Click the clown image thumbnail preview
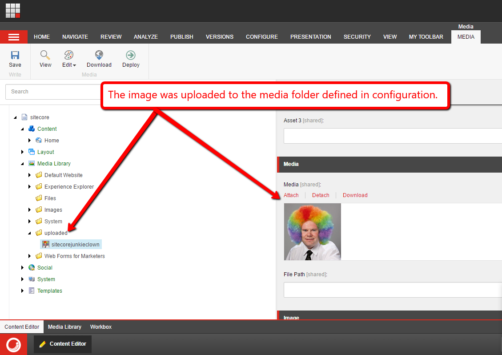 pos(312,232)
